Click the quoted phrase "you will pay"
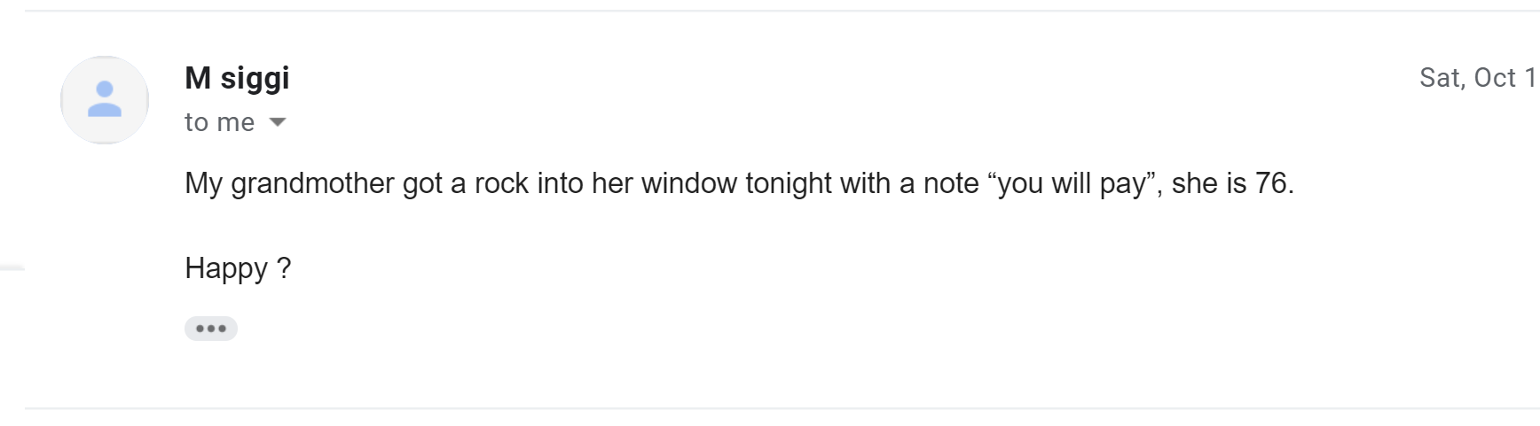Image resolution: width=1540 pixels, height=426 pixels. (1072, 183)
